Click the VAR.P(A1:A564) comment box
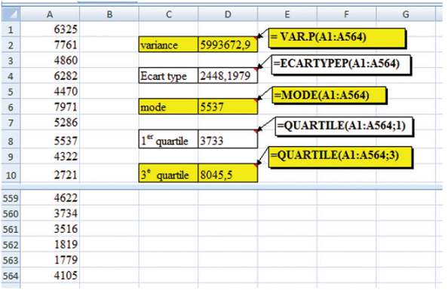Image resolution: width=448 pixels, height=299 pixels. tap(337, 38)
